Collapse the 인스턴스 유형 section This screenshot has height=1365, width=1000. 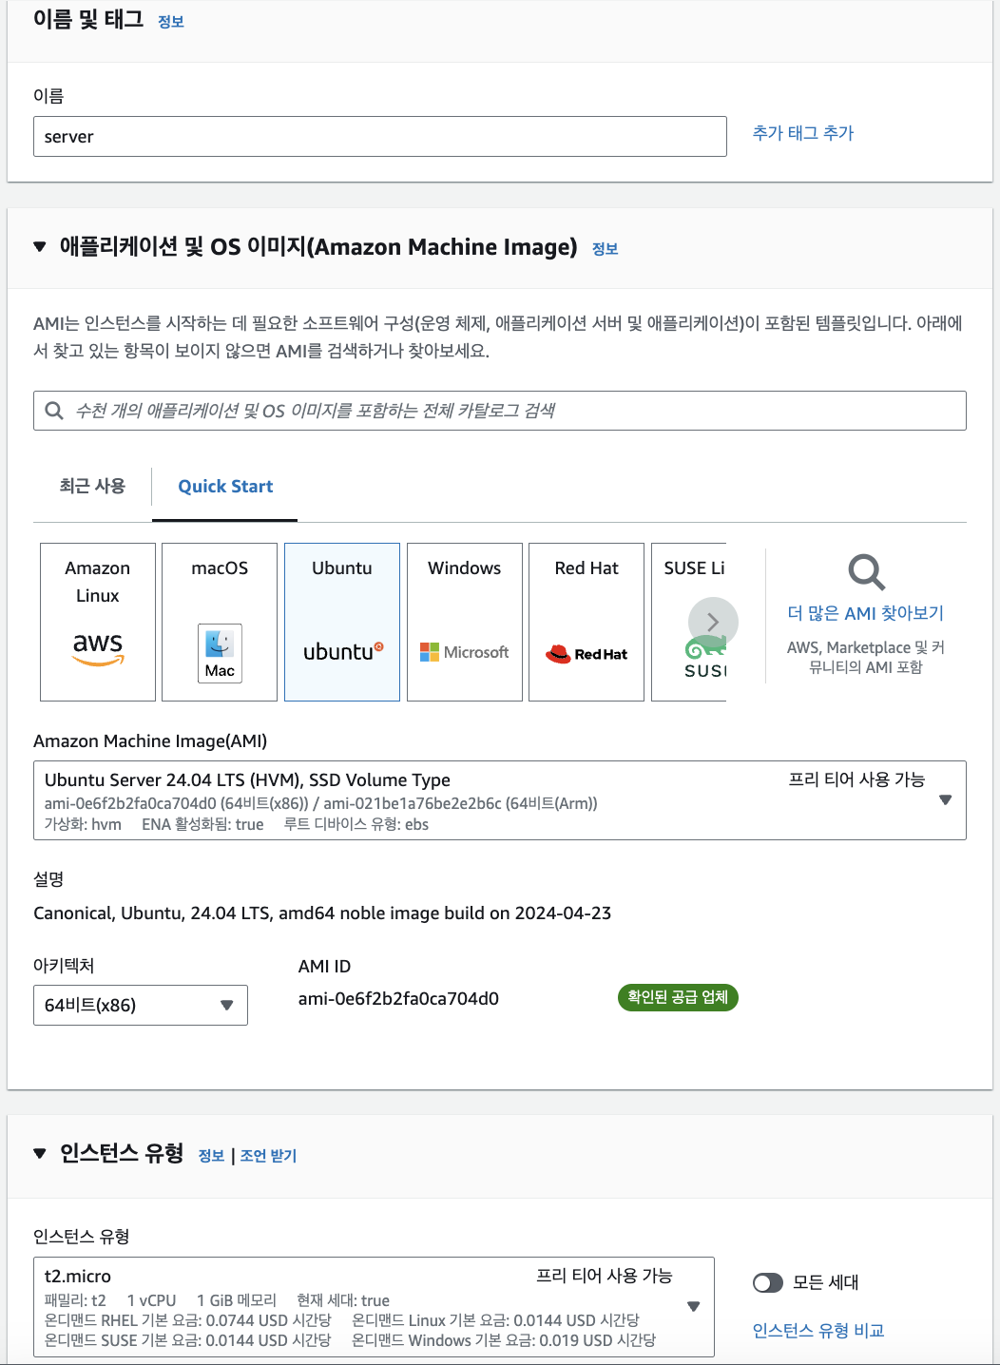(x=40, y=1154)
